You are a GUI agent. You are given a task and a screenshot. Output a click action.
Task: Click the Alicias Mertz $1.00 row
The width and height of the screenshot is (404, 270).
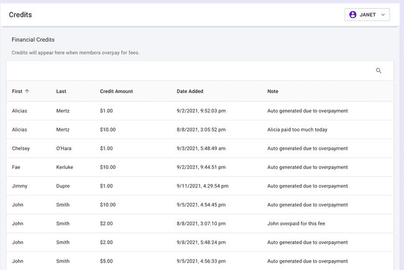199,111
